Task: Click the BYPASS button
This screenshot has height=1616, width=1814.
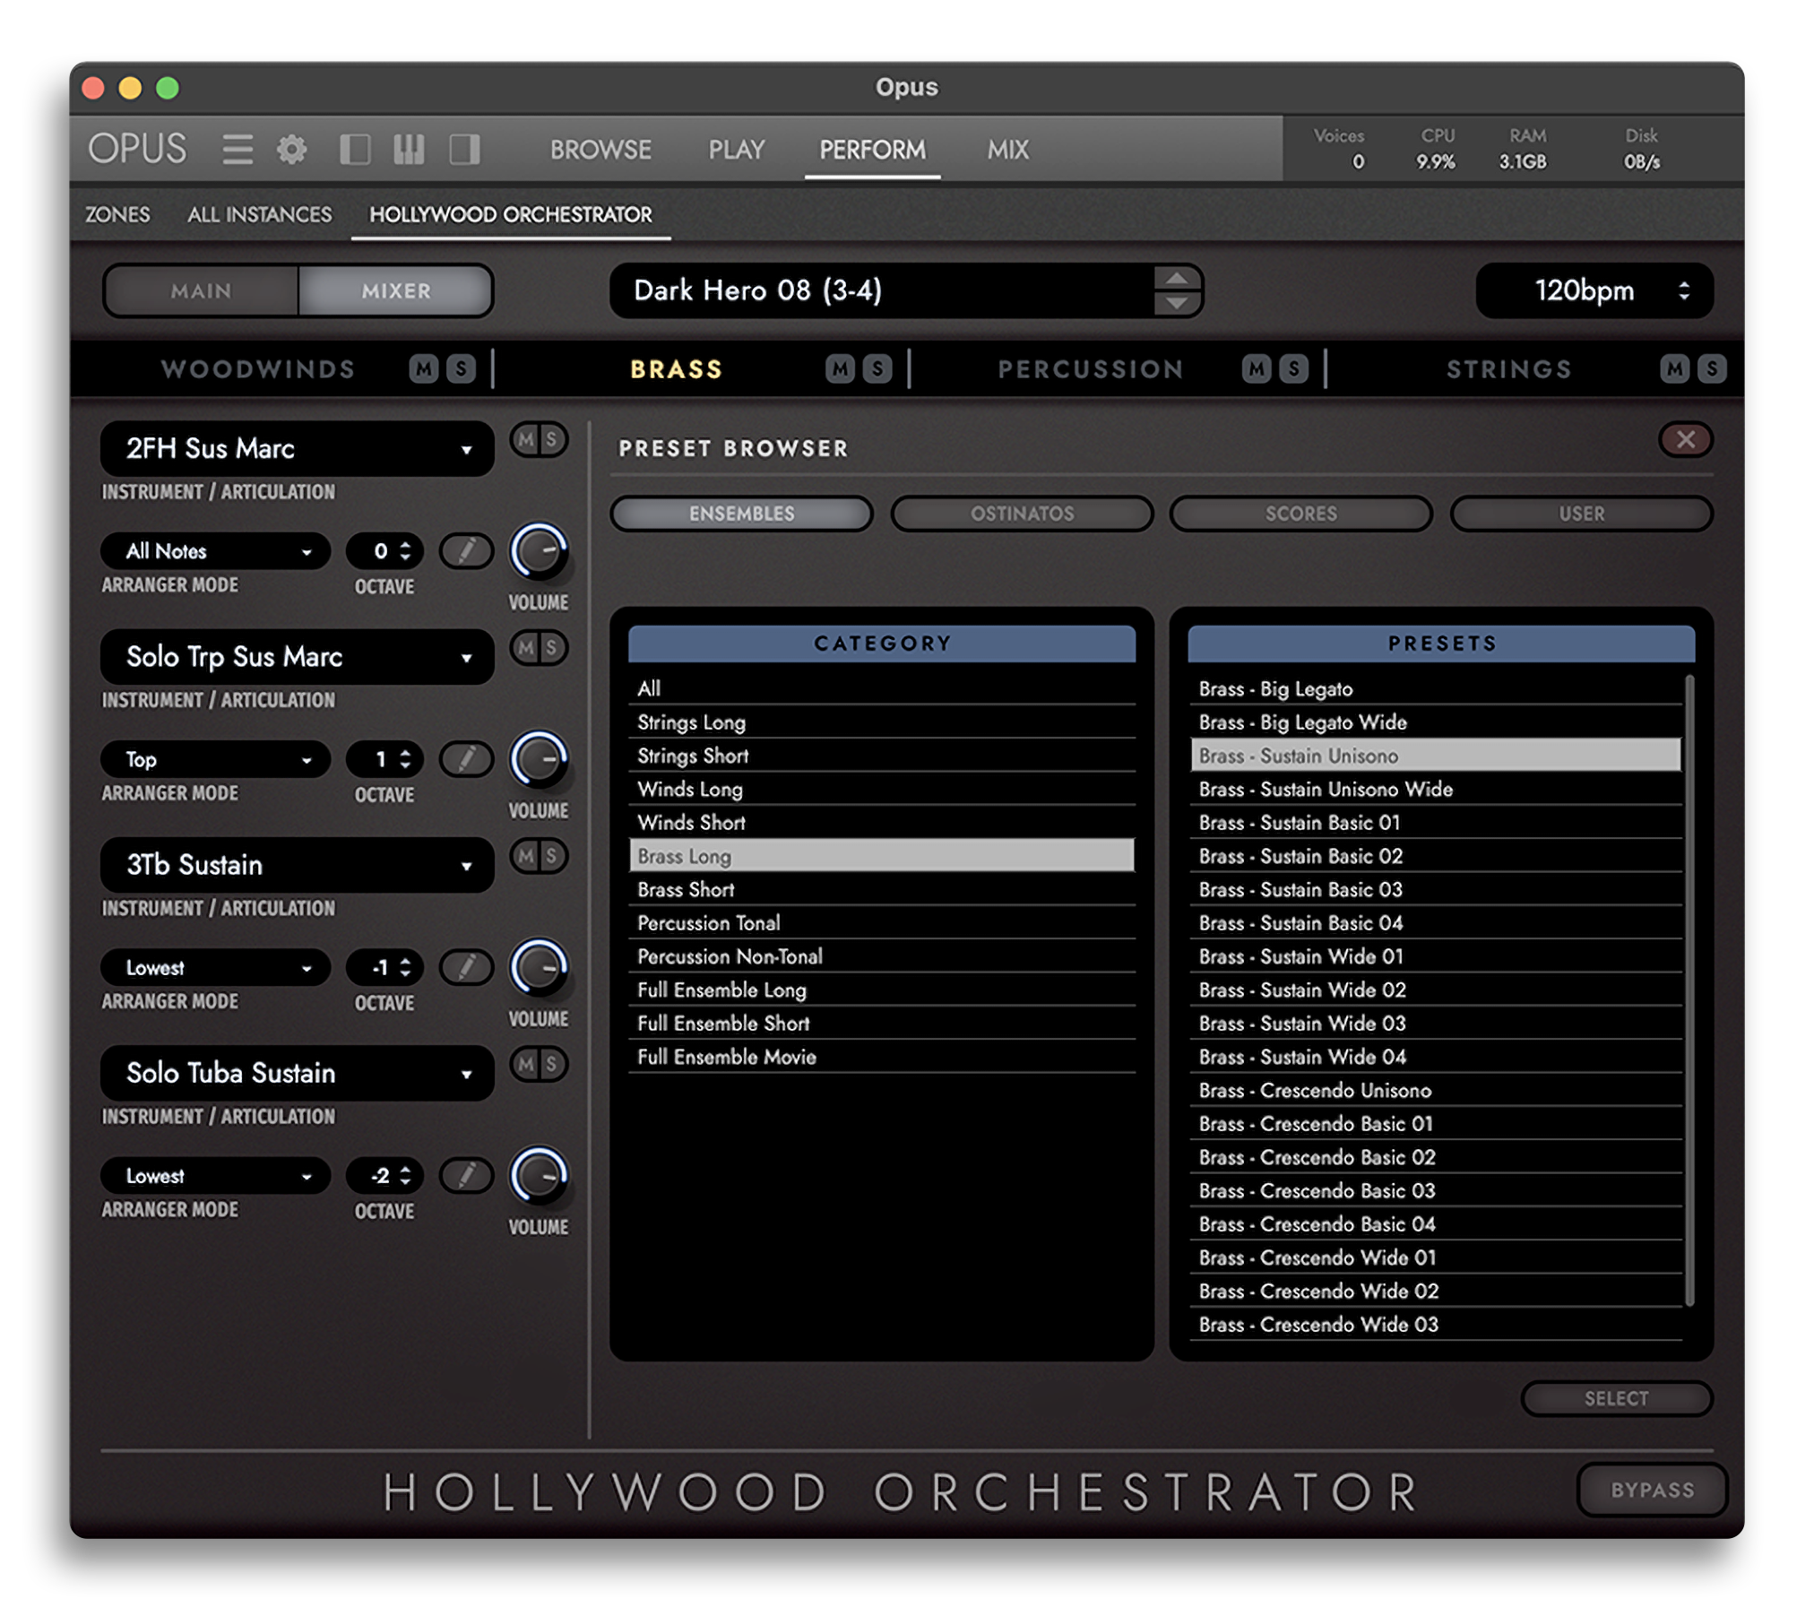Action: click(1652, 1490)
